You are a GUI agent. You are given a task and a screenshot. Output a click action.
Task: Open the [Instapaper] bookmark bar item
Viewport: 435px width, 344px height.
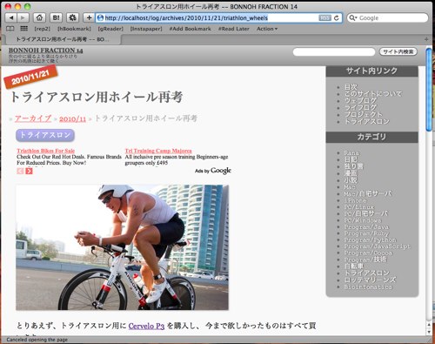pos(146,29)
